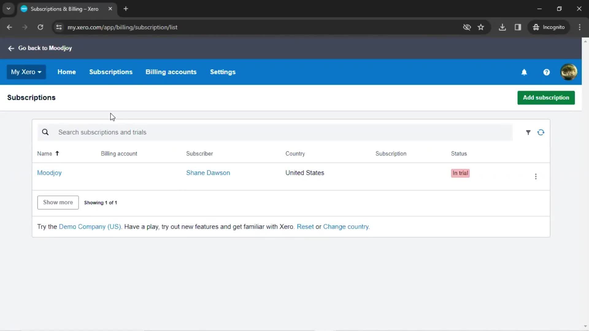
Task: Open the help question mark icon
Action: click(546, 72)
